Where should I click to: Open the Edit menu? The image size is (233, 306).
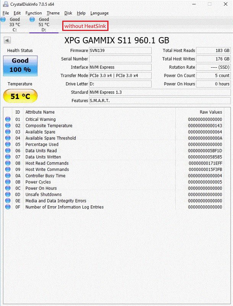(x=17, y=13)
